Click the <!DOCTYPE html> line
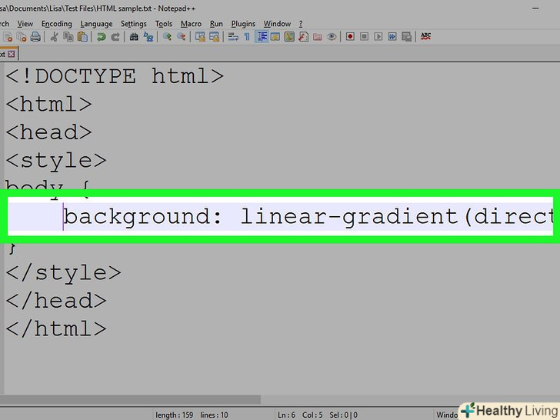The height and width of the screenshot is (420, 560). (115, 76)
